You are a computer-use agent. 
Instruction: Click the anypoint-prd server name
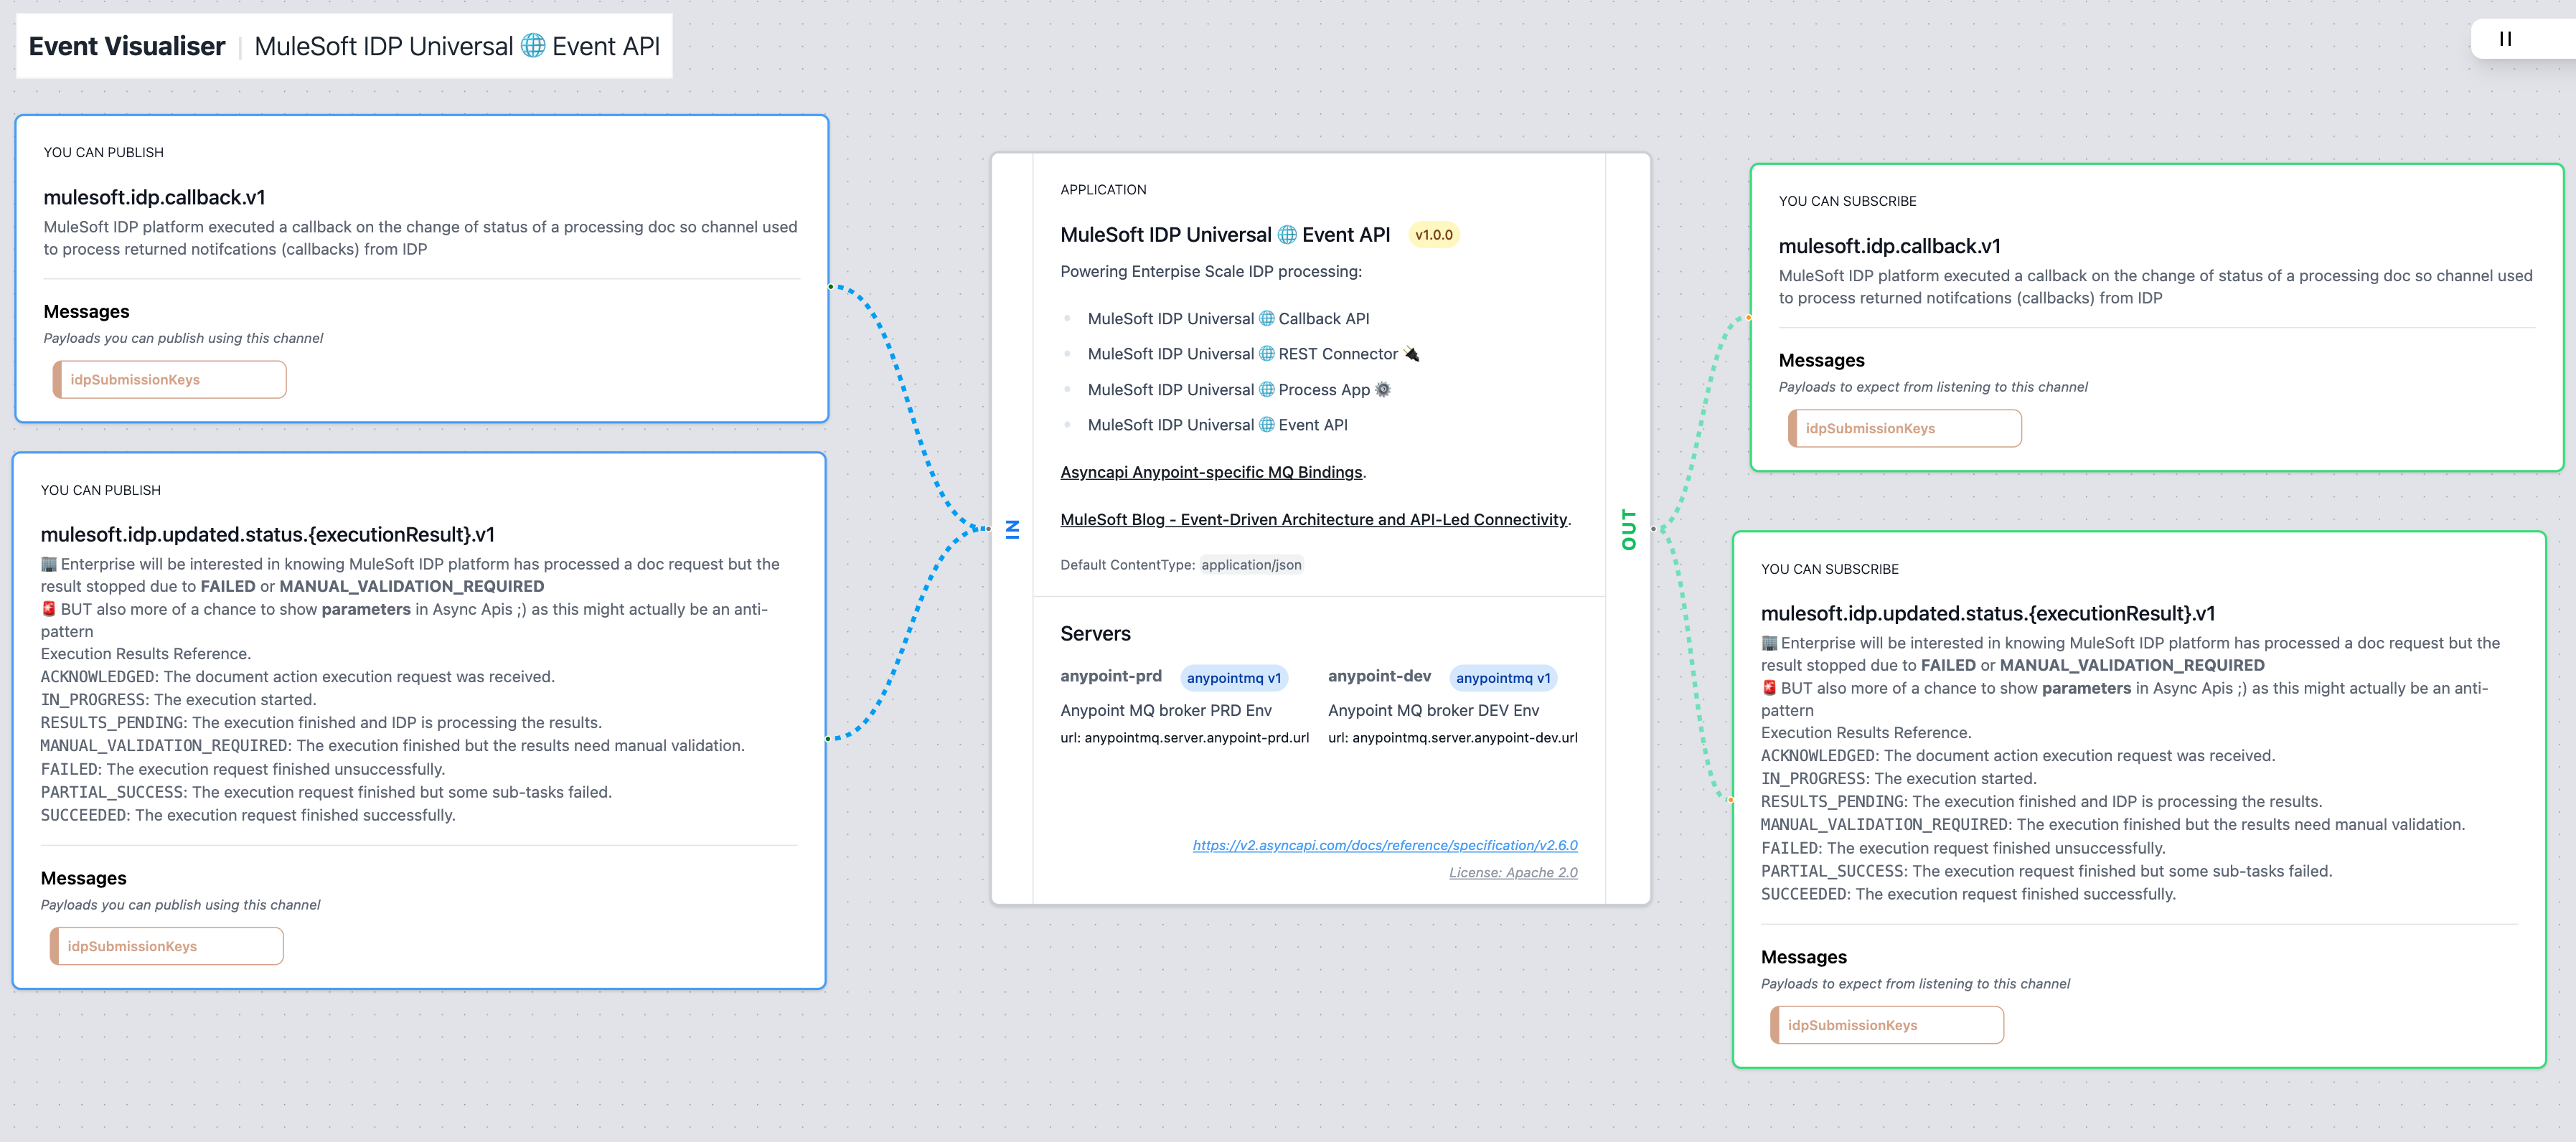tap(1110, 677)
